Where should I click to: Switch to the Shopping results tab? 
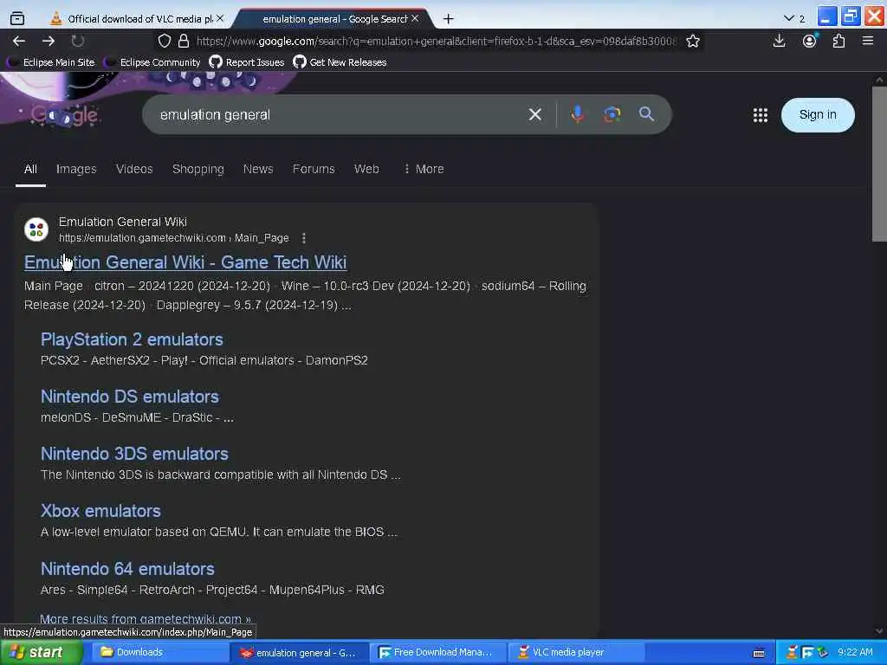coord(198,169)
